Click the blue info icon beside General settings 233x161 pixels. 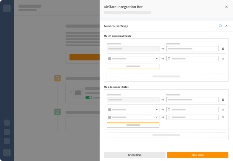(220, 26)
